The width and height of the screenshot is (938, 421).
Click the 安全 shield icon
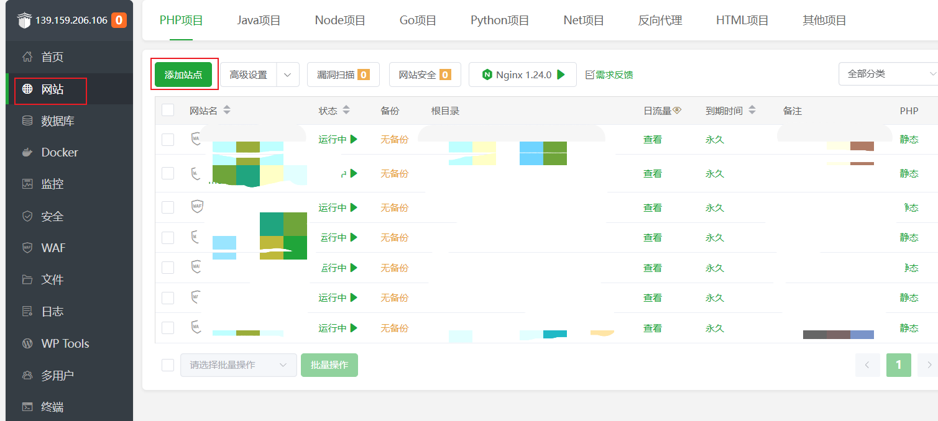tap(27, 216)
